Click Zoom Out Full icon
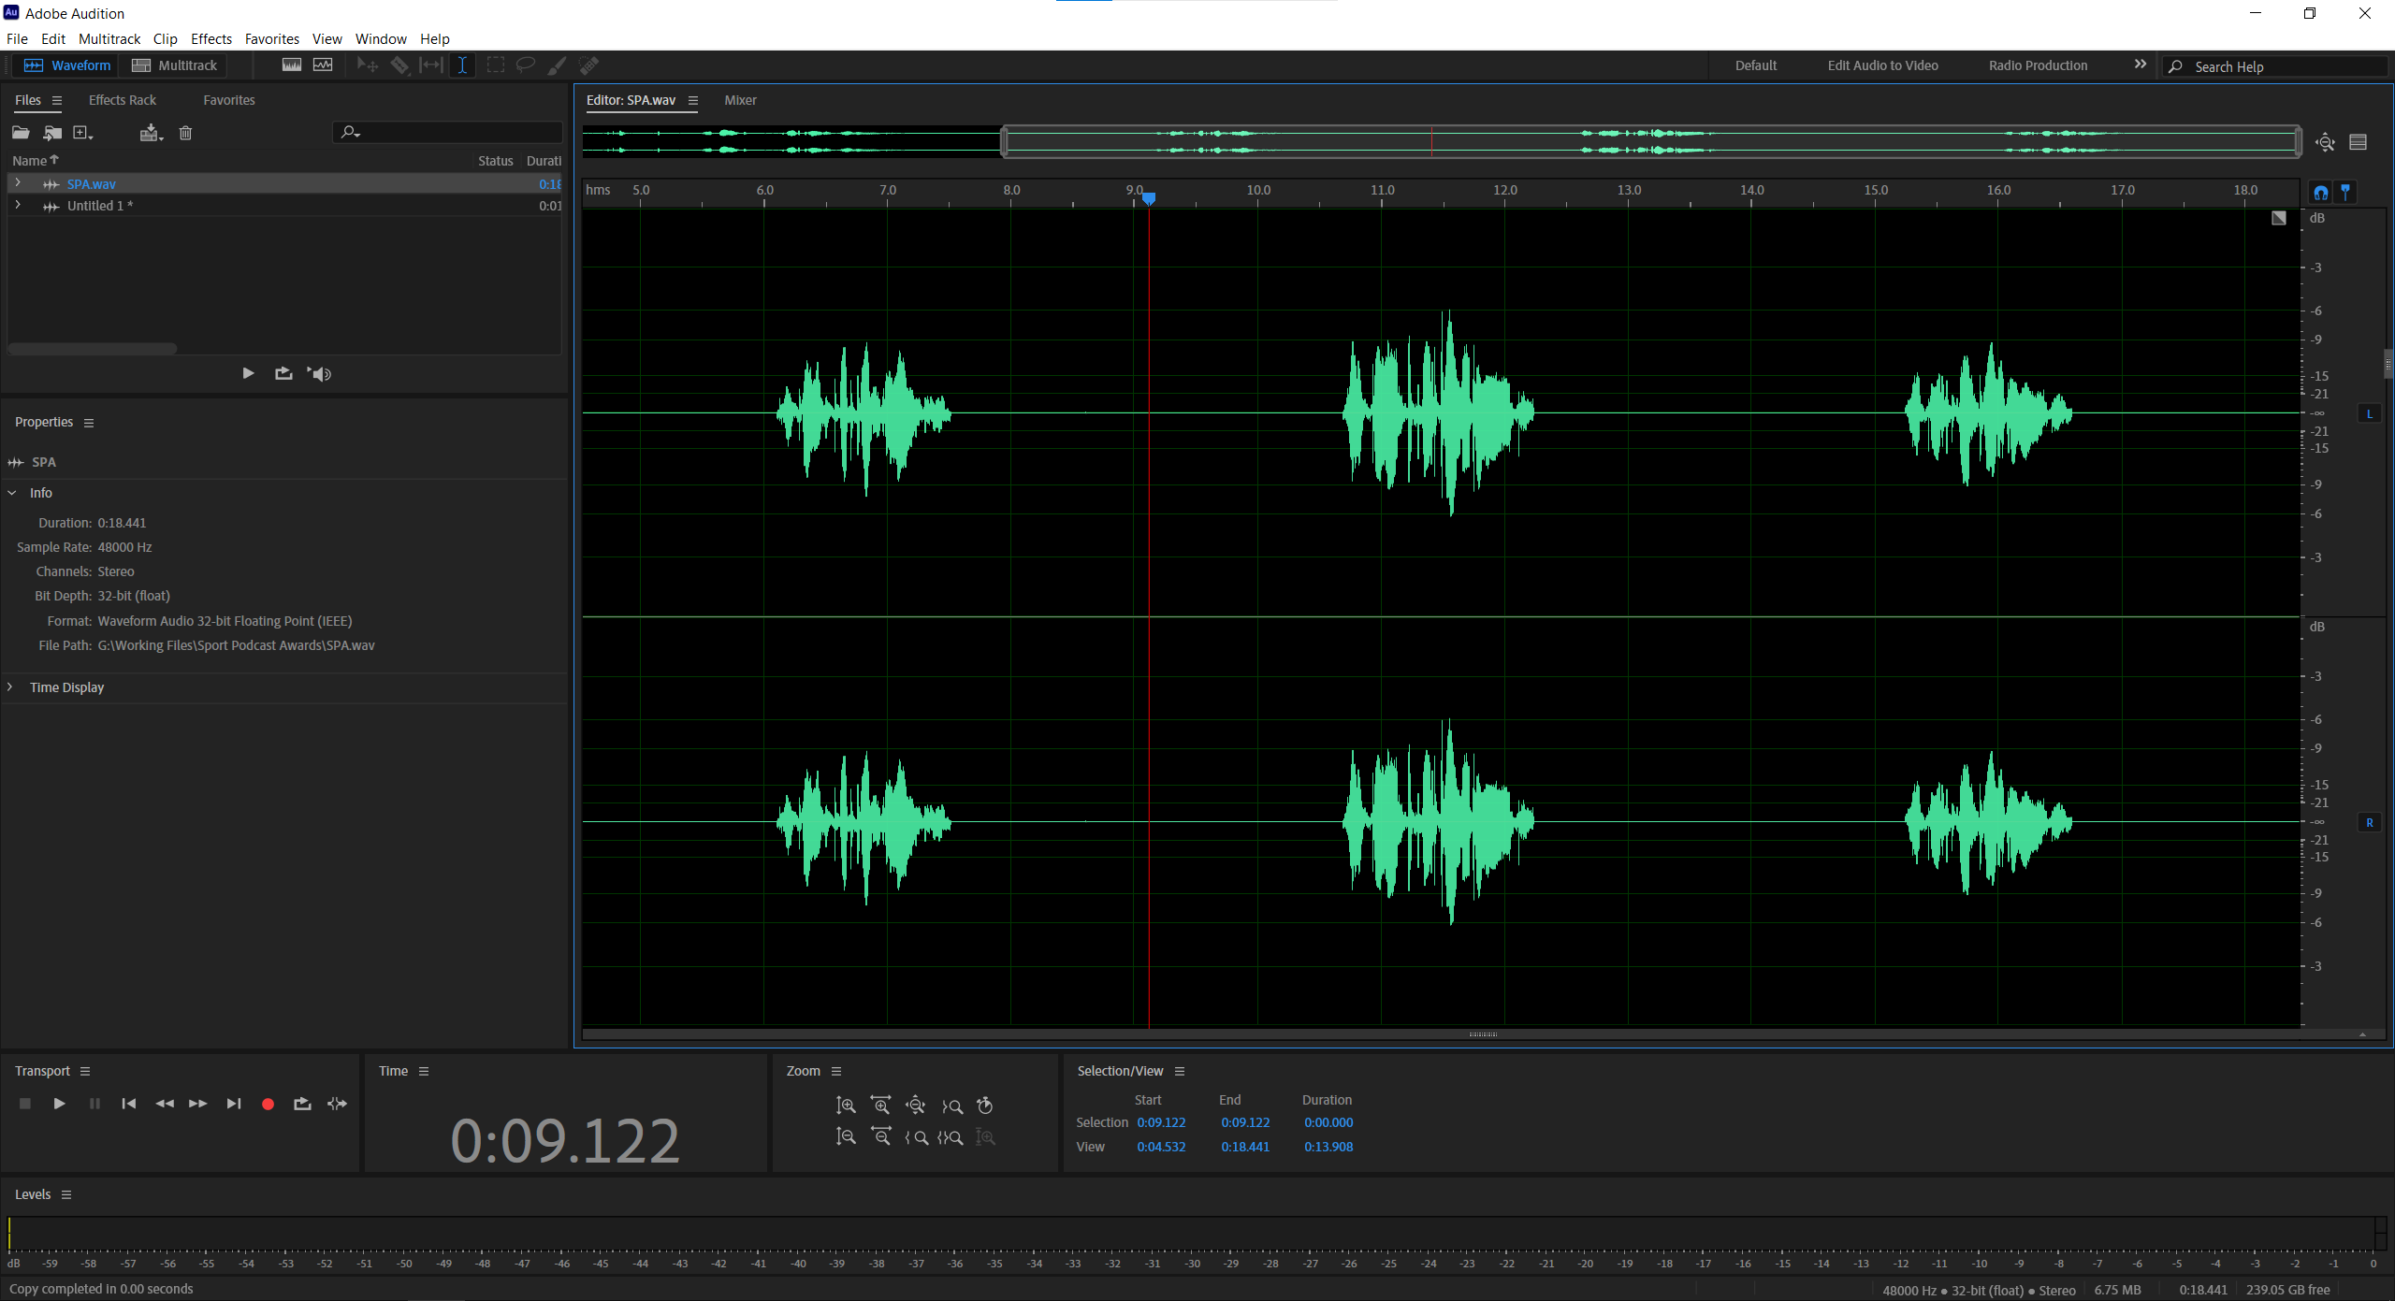 coord(917,1106)
